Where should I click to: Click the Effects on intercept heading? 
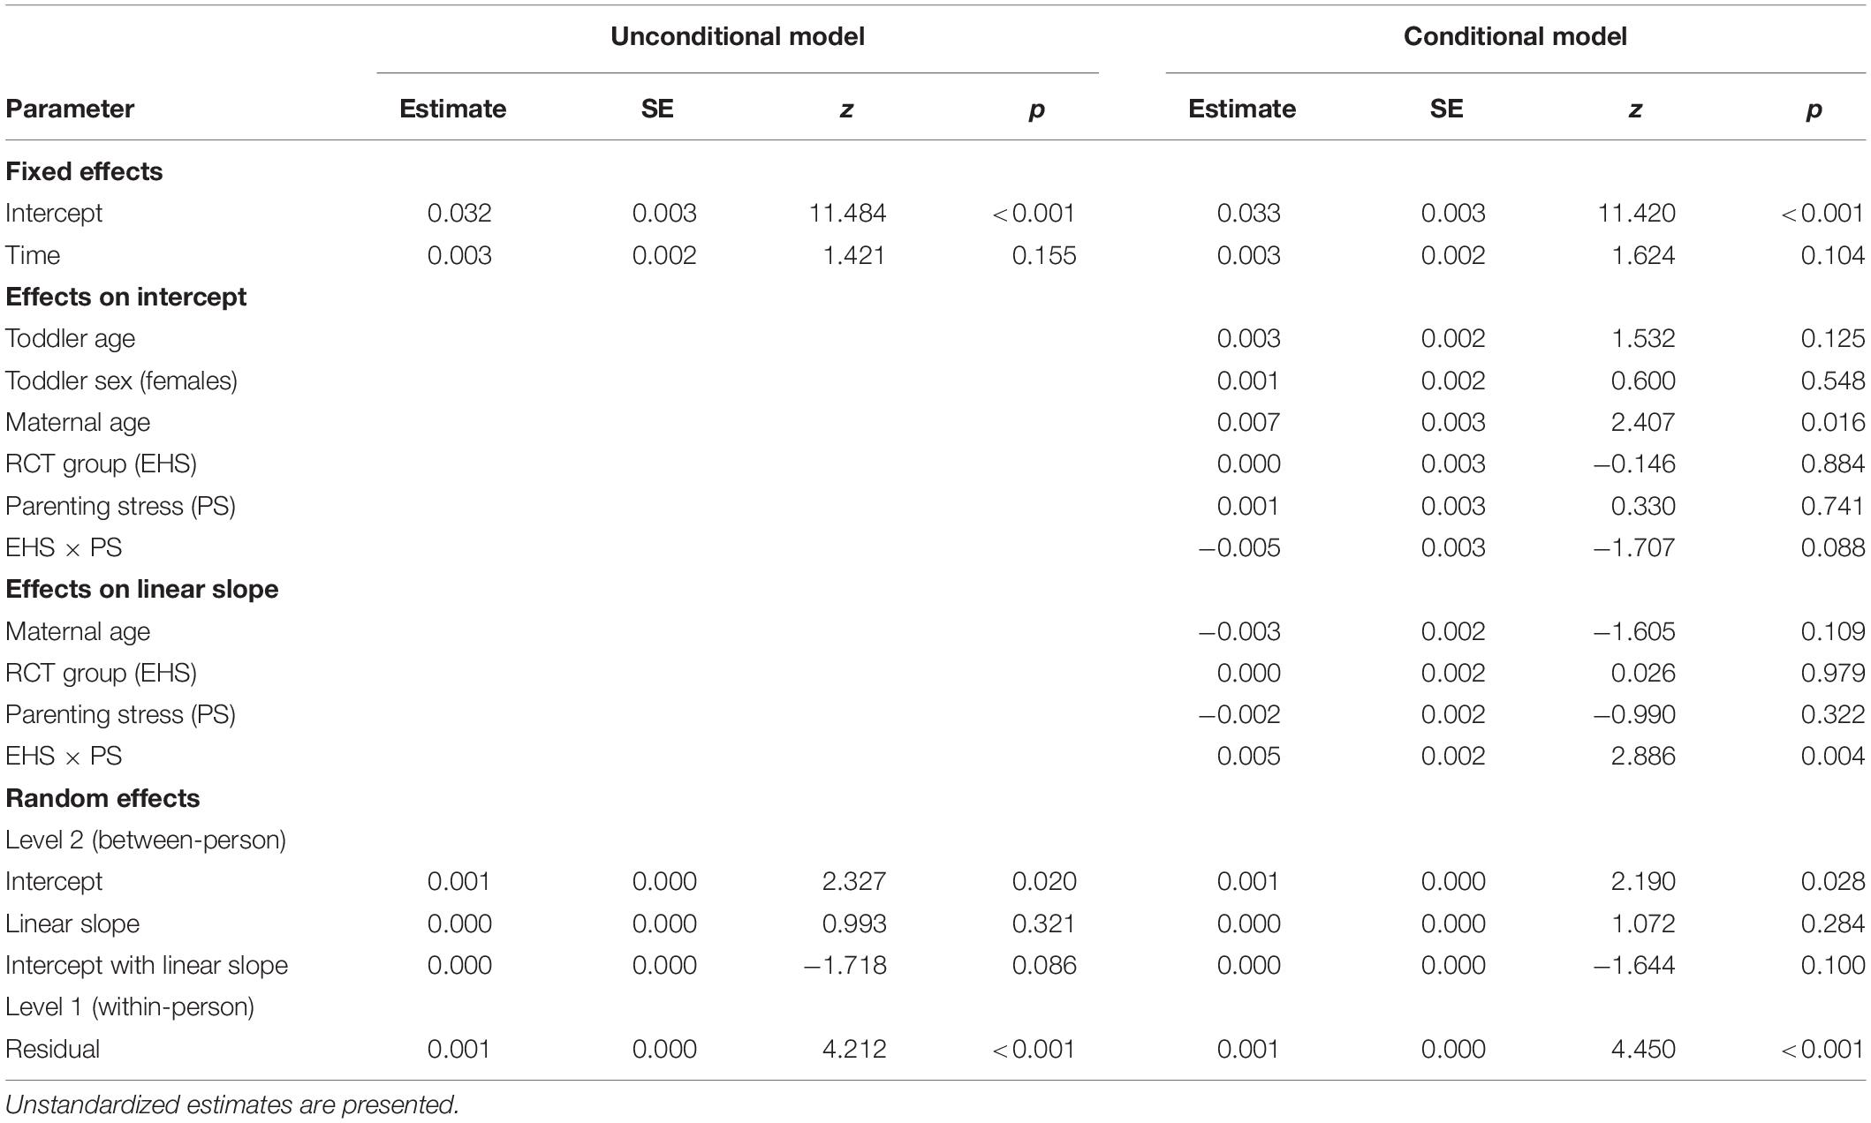point(125,297)
